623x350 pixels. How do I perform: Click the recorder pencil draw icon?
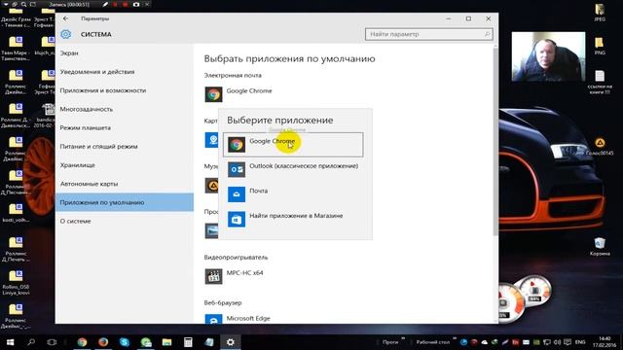tap(105, 4)
